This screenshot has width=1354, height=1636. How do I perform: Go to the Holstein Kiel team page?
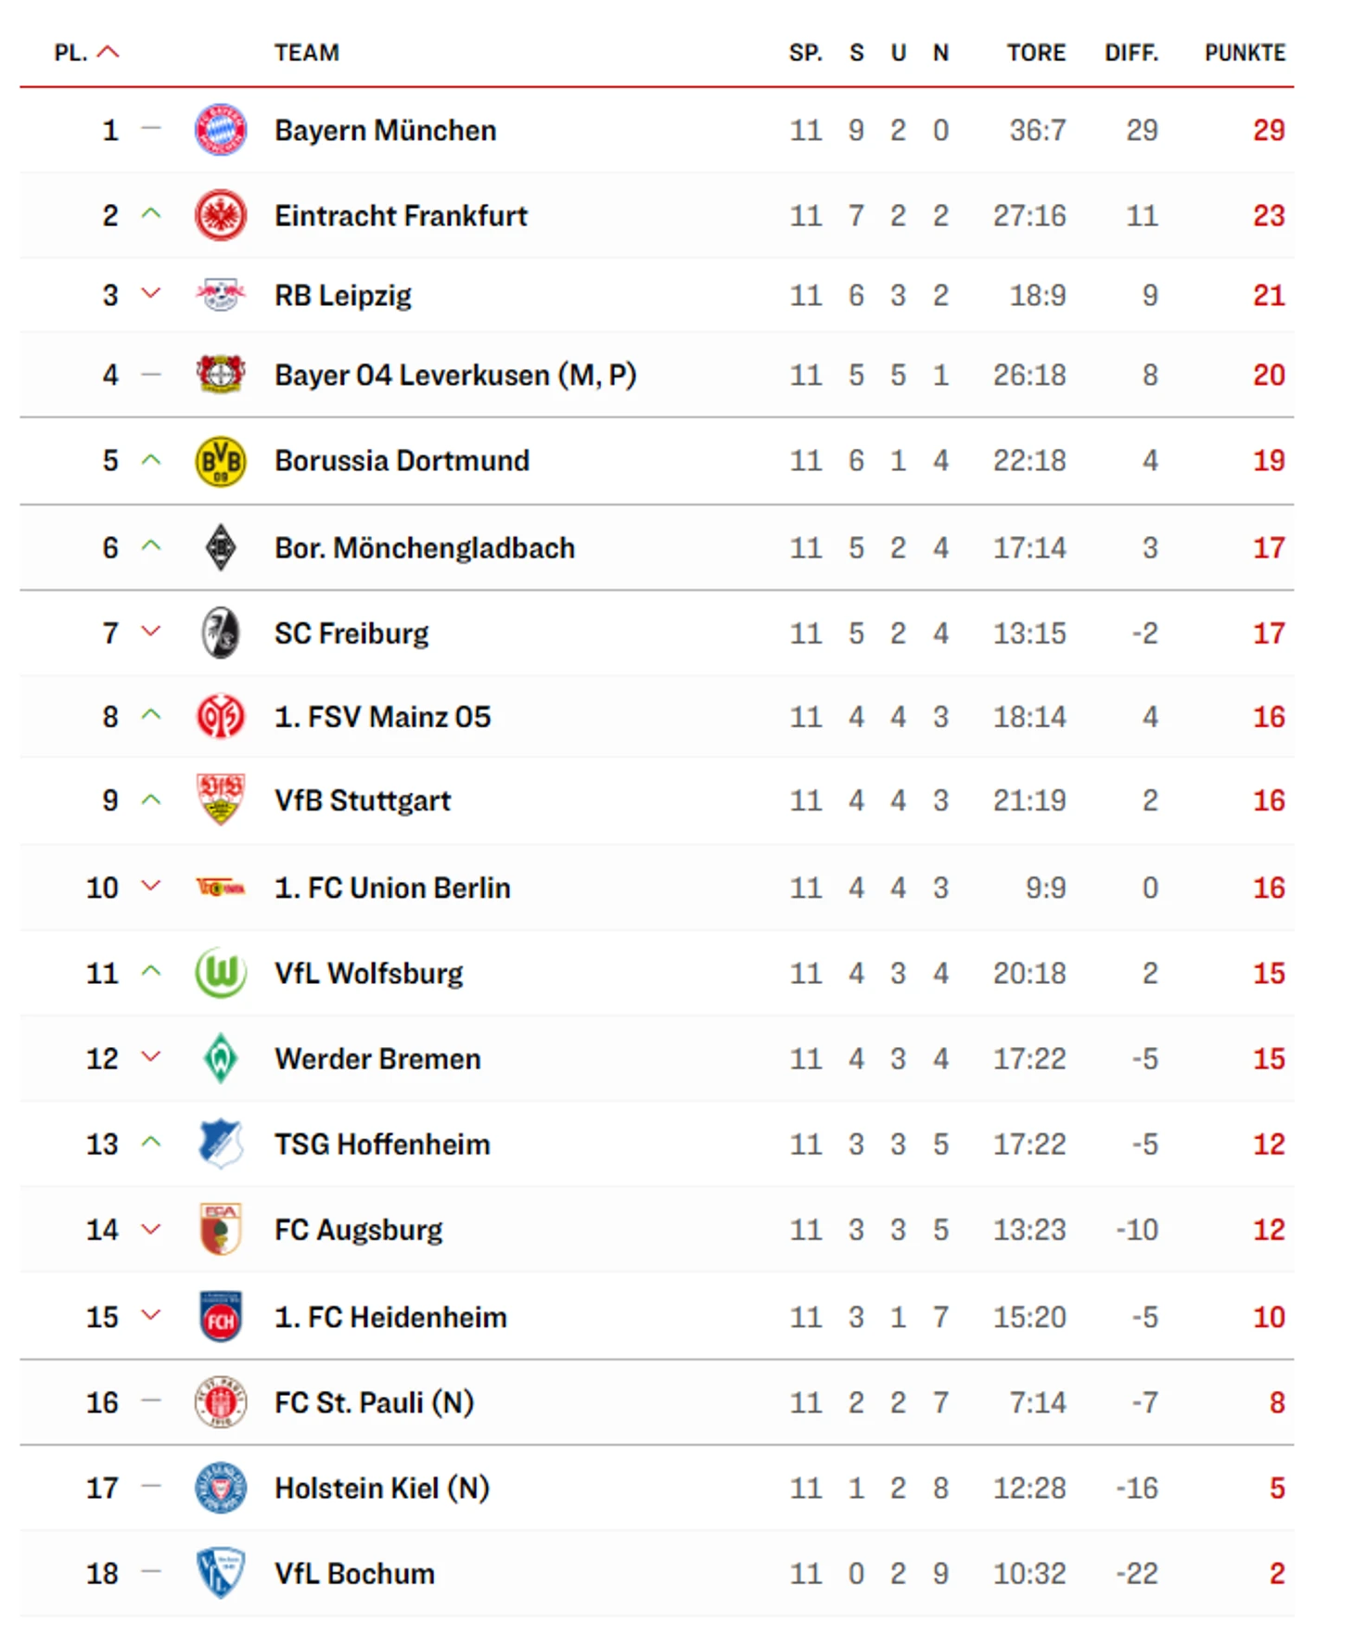point(382,1489)
